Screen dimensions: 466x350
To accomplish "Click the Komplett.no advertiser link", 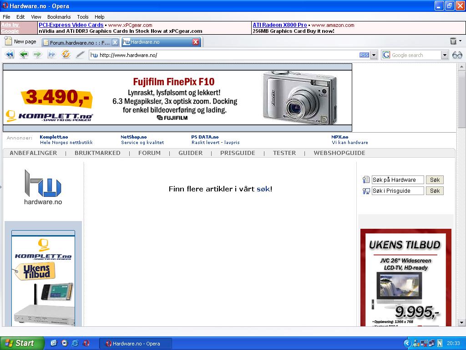I will click(54, 137).
